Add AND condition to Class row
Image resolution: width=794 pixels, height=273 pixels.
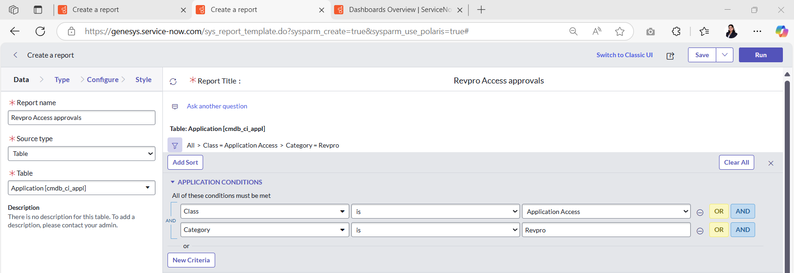click(743, 211)
